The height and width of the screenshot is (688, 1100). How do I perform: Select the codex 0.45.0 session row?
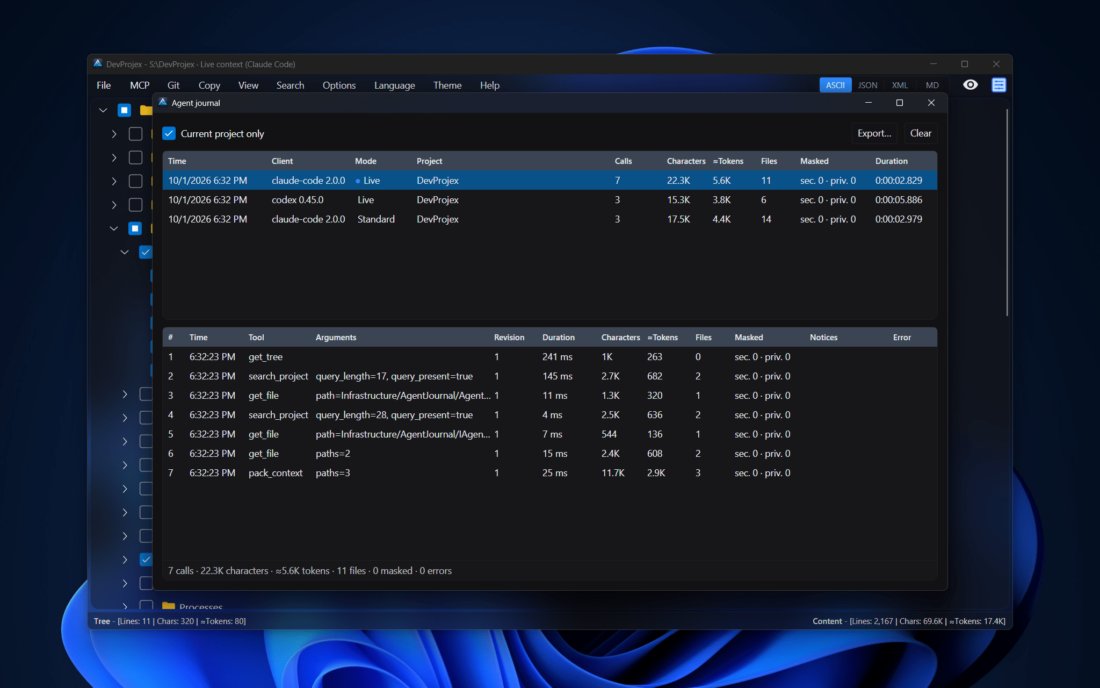click(x=550, y=200)
